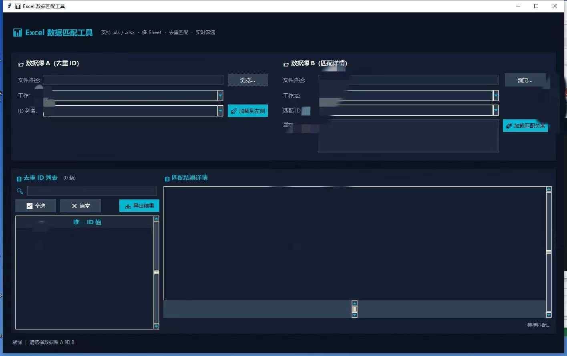Image resolution: width=567 pixels, height=356 pixels.
Task: Click the 多 Sheet subtitle text
Action: click(x=152, y=32)
